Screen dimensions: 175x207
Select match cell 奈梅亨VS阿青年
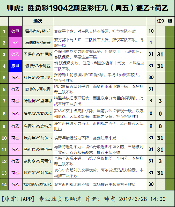tap(38, 161)
